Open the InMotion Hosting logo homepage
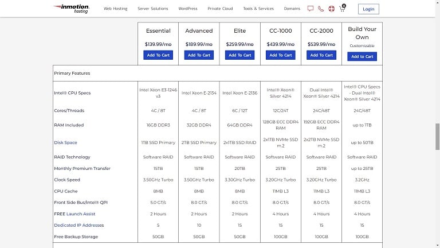440x248 pixels. (x=71, y=9)
